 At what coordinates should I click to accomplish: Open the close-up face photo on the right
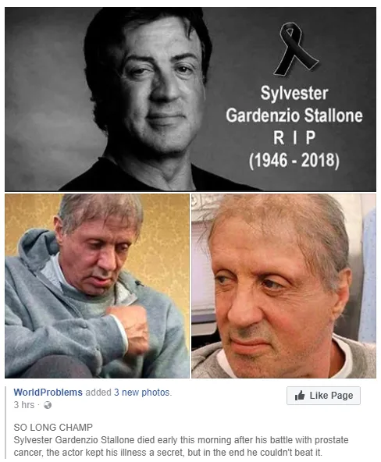point(283,286)
